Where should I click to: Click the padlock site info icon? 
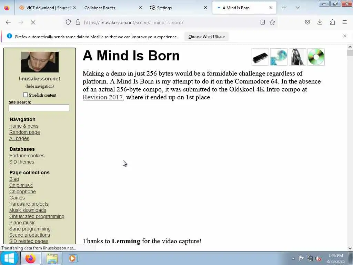pos(78,22)
